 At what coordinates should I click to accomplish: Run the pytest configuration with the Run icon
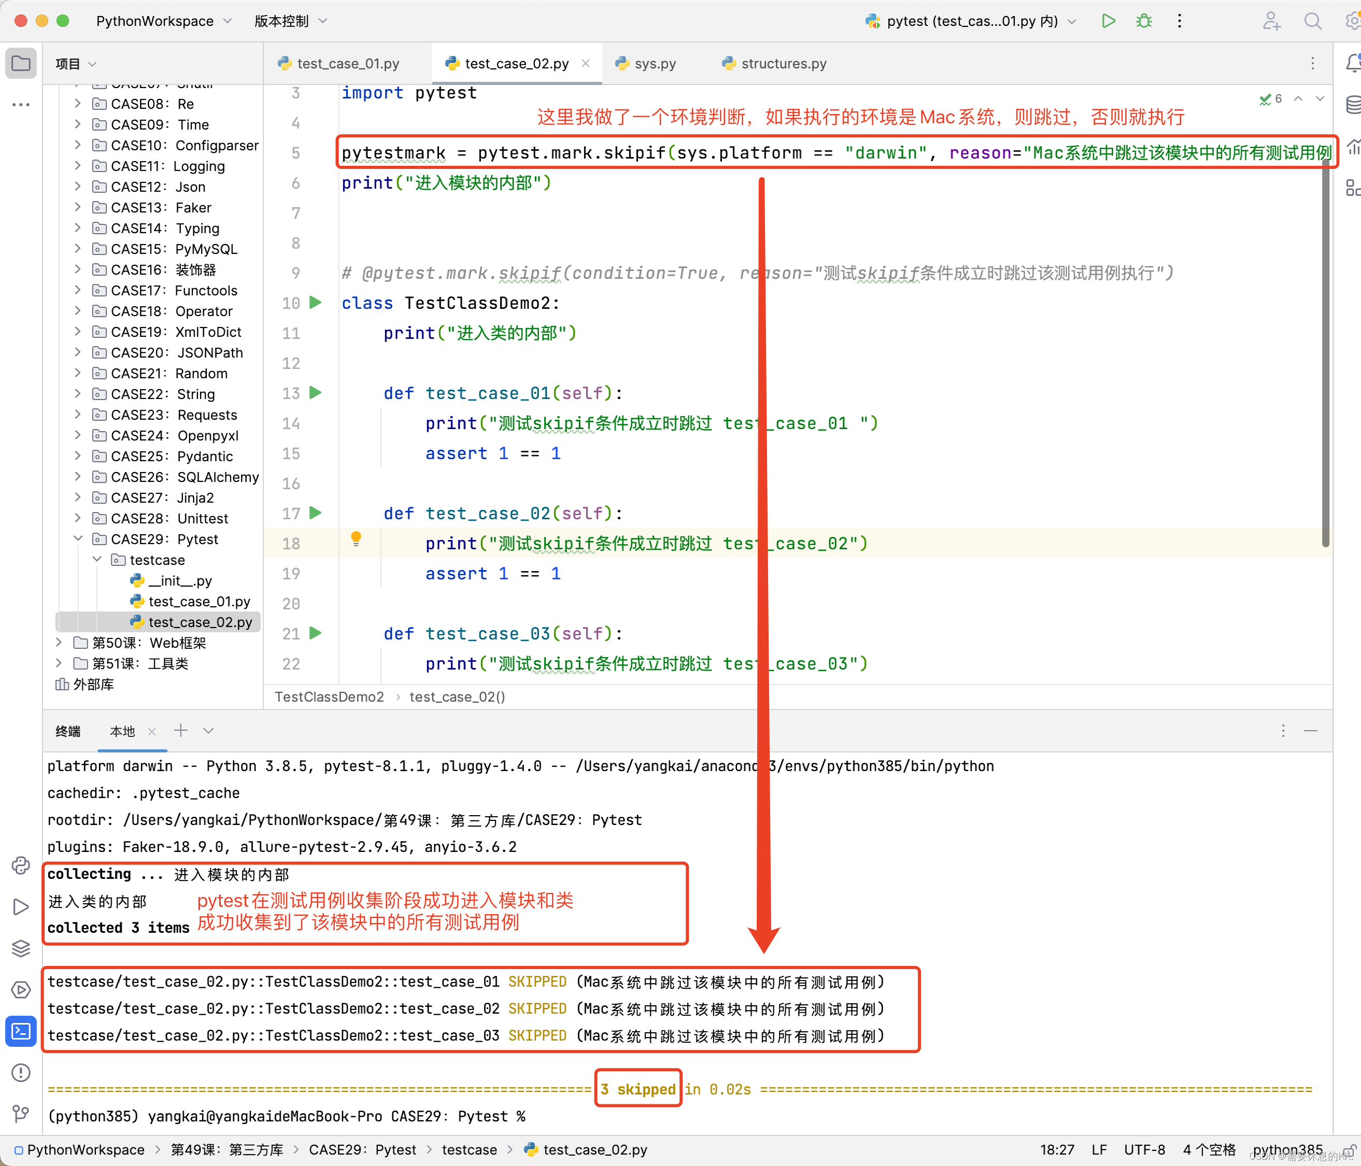coord(1108,21)
